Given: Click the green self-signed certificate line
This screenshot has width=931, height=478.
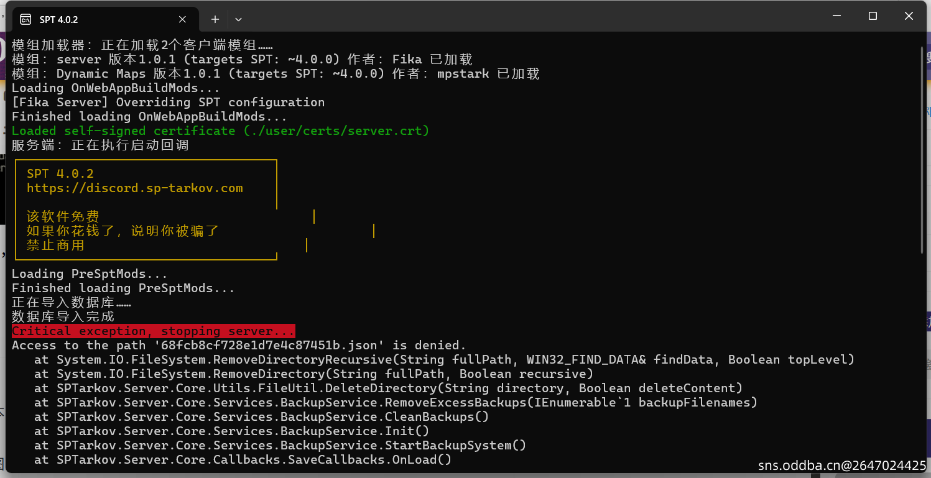Looking at the screenshot, I should coord(220,131).
